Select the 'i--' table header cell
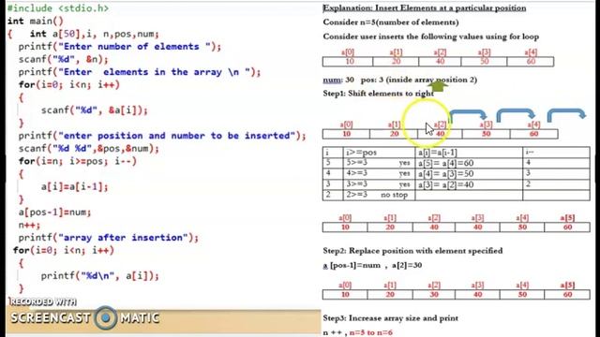600x337 pixels. coord(556,153)
